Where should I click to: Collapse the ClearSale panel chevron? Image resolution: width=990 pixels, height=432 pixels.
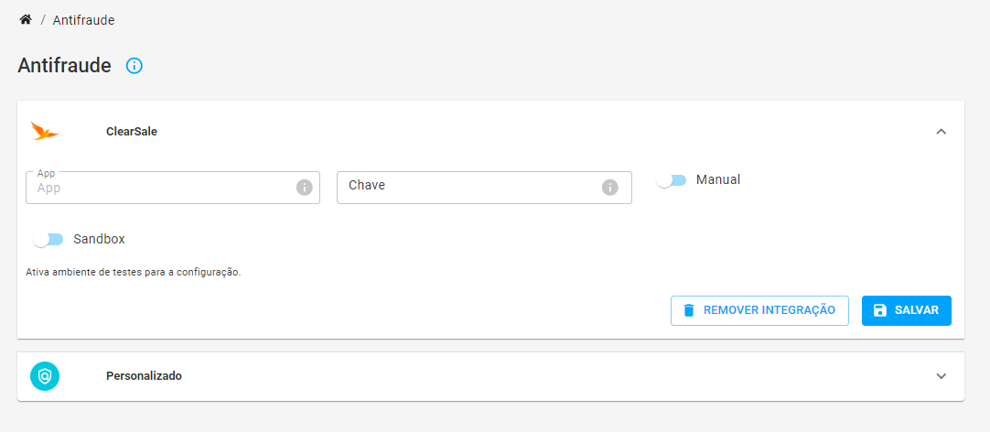(x=942, y=132)
